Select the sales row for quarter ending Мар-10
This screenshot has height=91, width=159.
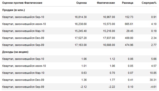point(79,31)
